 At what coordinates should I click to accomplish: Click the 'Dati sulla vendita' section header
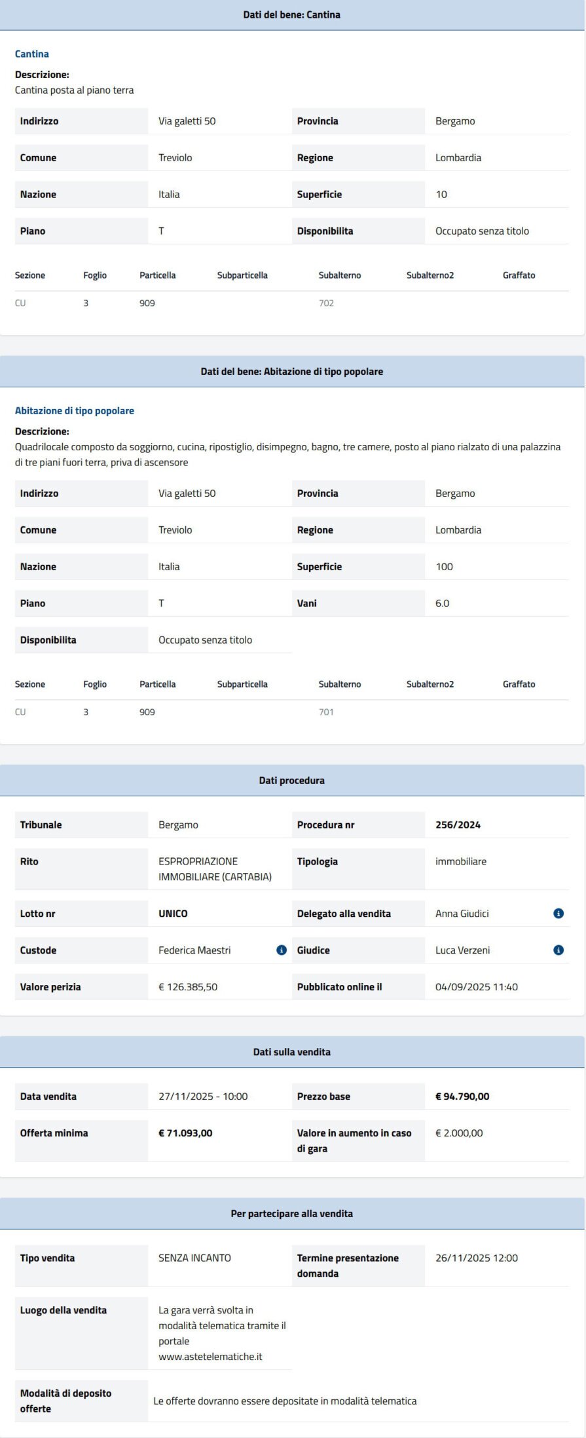pyautogui.click(x=292, y=1051)
